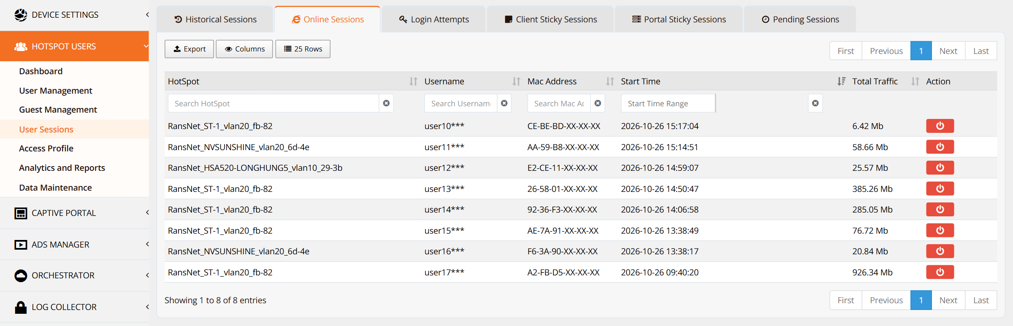Open Client Sticky Sessions tab
The image size is (1013, 326).
[550, 19]
